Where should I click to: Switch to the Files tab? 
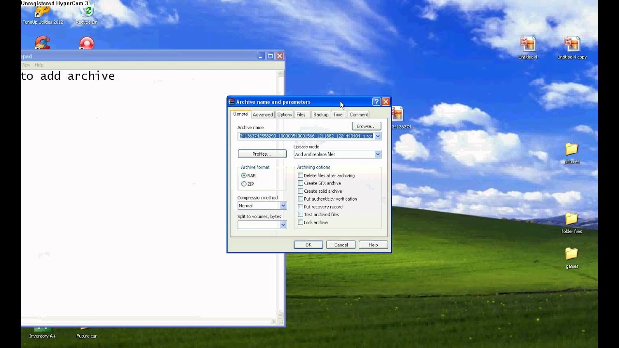pyautogui.click(x=301, y=115)
